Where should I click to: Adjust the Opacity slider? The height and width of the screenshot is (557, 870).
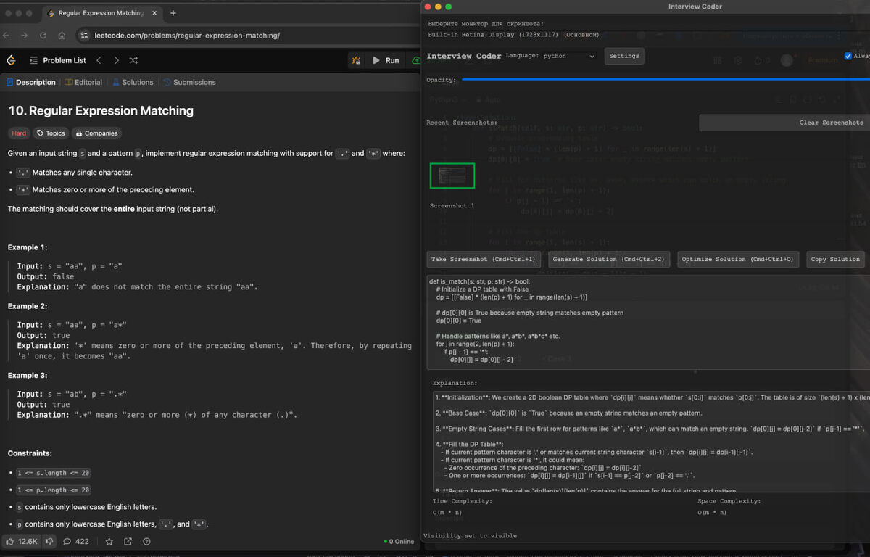(665, 80)
